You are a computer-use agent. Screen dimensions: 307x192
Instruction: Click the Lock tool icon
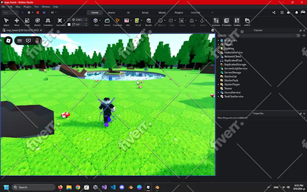click(x=192, y=21)
